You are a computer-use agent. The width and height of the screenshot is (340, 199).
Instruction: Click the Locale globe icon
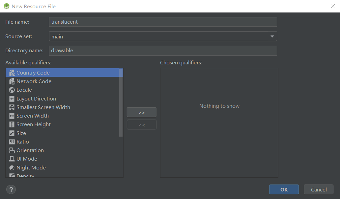click(x=12, y=90)
